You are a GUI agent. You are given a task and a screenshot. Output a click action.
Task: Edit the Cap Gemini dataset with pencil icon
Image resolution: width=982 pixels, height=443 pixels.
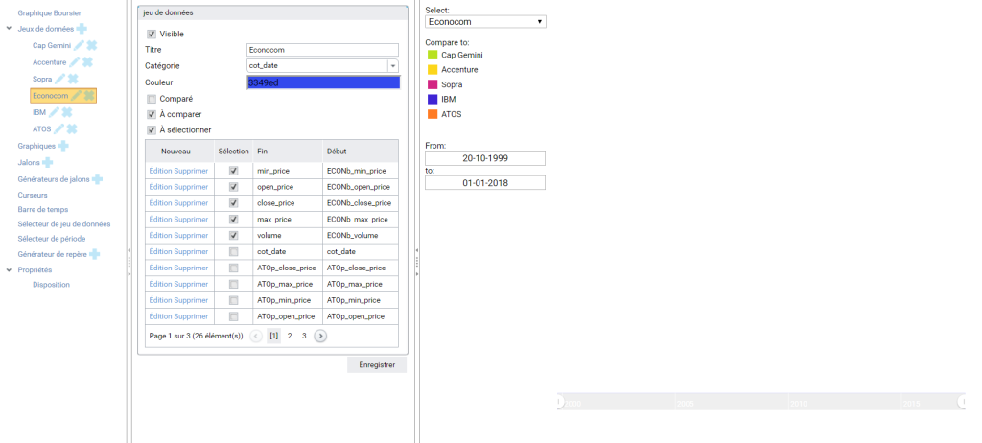[79, 45]
